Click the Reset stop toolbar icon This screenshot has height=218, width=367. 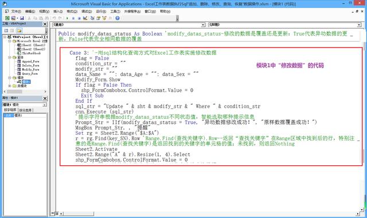point(79,18)
